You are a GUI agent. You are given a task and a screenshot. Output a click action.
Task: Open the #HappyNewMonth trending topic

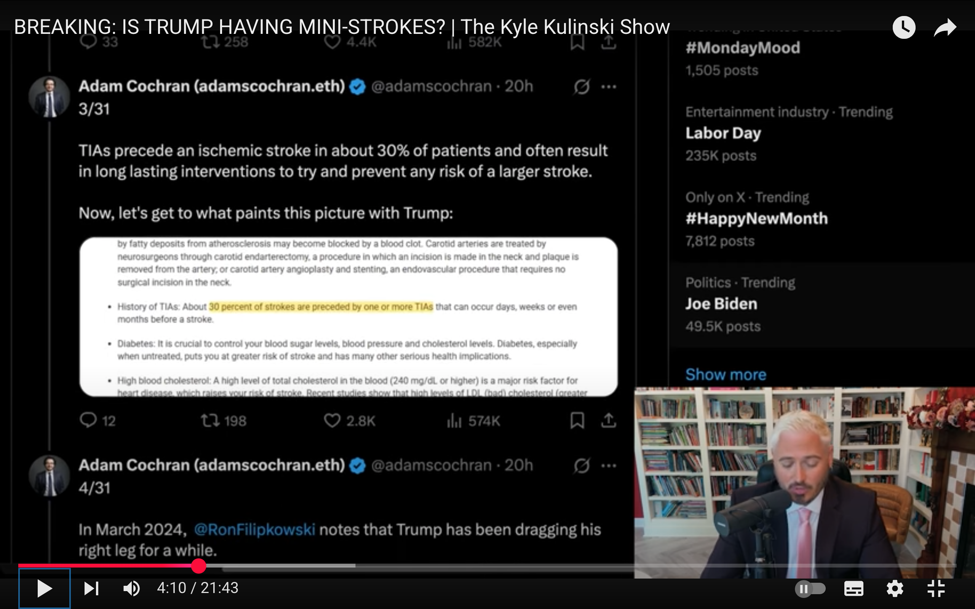[x=756, y=219]
